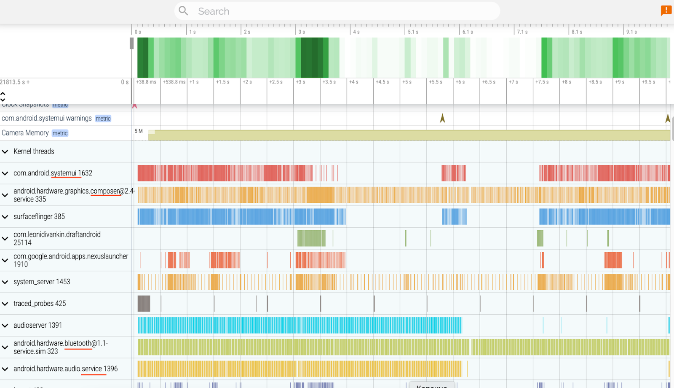Screen dimensions: 674x388
Task: Click the magnifier search icon
Action: [183, 11]
